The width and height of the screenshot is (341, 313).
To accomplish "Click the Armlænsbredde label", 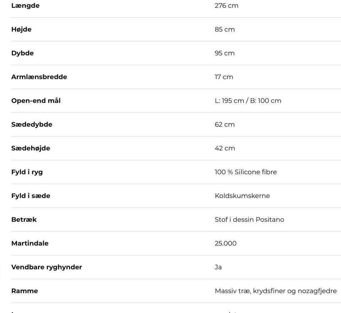I will click(x=39, y=77).
